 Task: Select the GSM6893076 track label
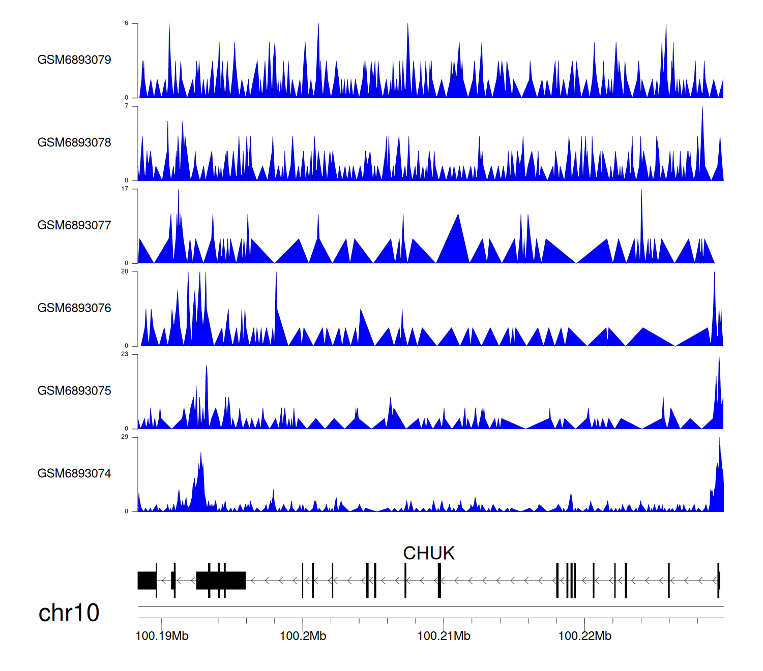pyautogui.click(x=74, y=308)
